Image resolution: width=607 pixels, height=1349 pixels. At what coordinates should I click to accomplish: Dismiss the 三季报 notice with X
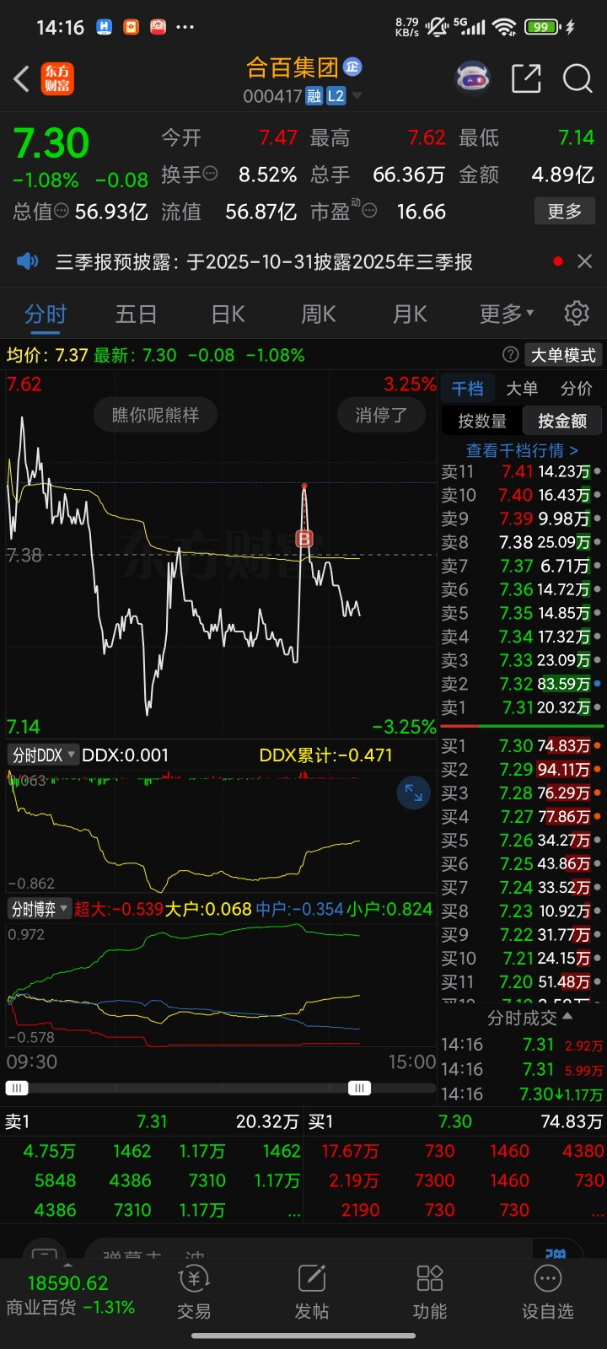[x=584, y=261]
